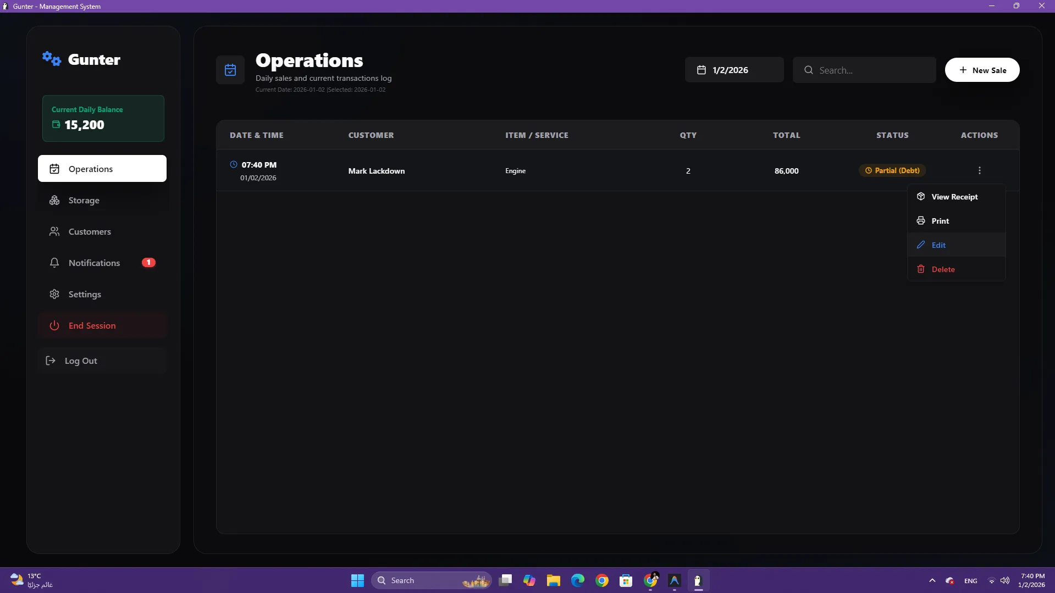This screenshot has width=1055, height=593.
Task: Open the taskbar clock showing 7:40 PM
Action: click(x=1031, y=580)
